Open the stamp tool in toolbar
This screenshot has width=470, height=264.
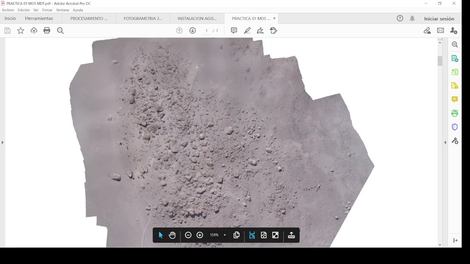[x=274, y=30]
